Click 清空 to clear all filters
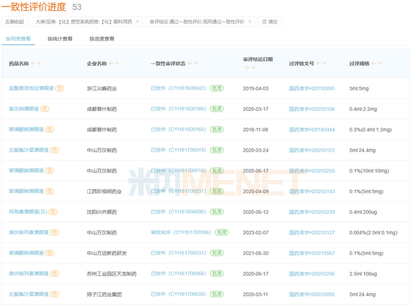The image size is (411, 305). click(269, 22)
